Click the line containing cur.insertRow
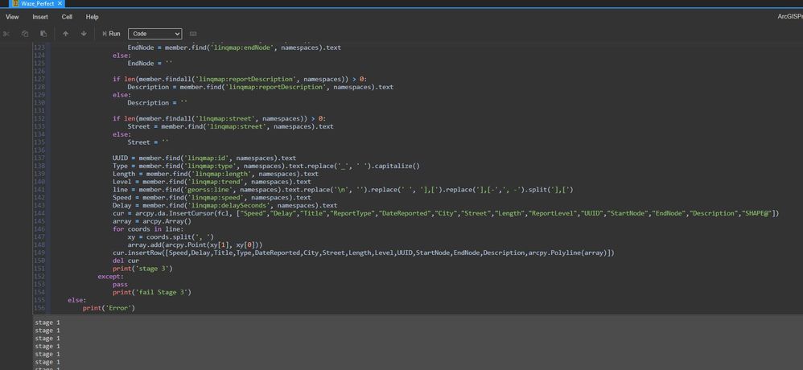Image resolution: width=803 pixels, height=370 pixels. [364, 253]
